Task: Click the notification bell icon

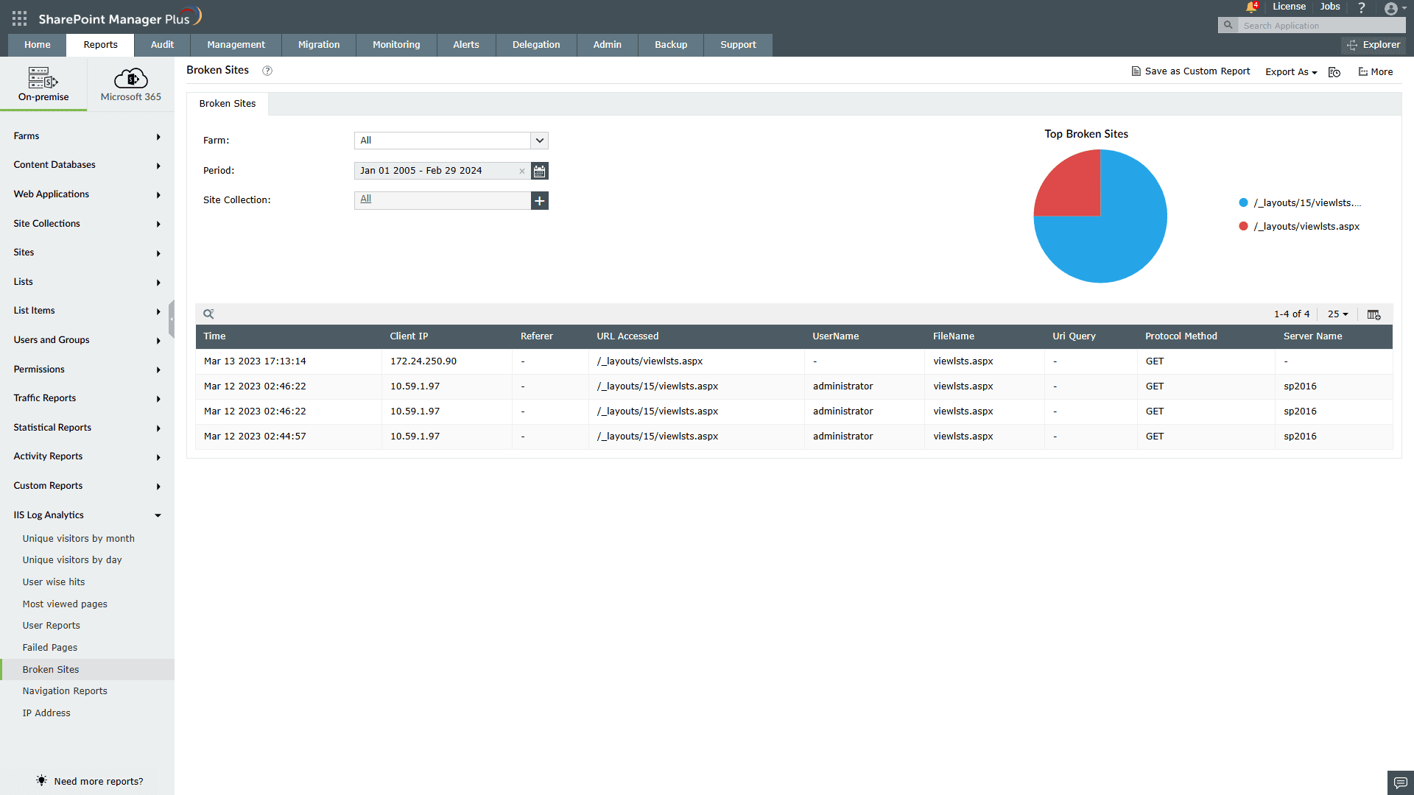Action: (1251, 7)
